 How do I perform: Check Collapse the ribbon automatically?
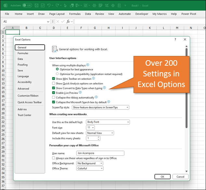tap(54, 97)
